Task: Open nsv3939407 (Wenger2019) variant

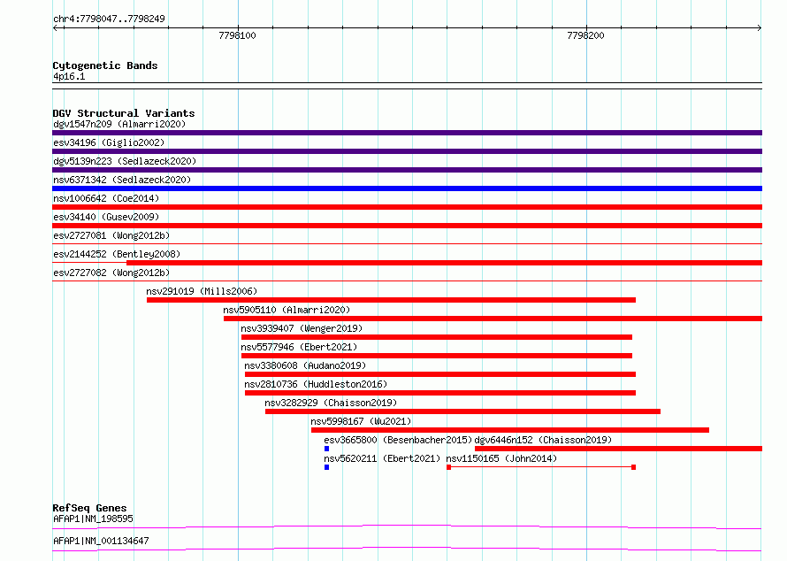Action: point(302,328)
